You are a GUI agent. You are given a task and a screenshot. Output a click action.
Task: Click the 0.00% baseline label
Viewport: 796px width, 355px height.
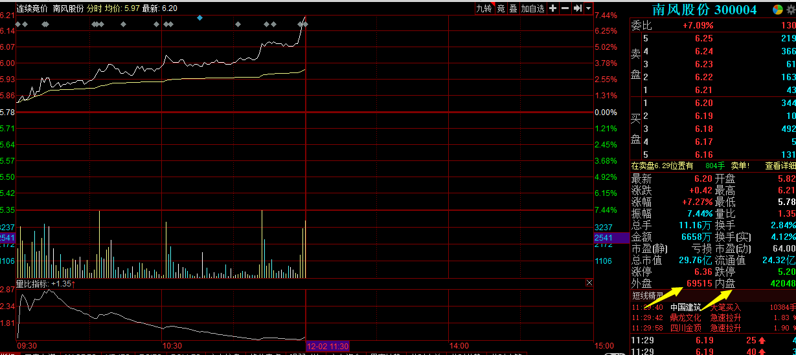pos(606,113)
